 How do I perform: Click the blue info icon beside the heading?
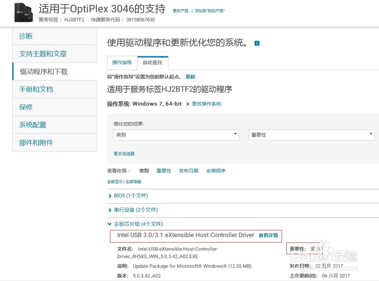click(257, 43)
